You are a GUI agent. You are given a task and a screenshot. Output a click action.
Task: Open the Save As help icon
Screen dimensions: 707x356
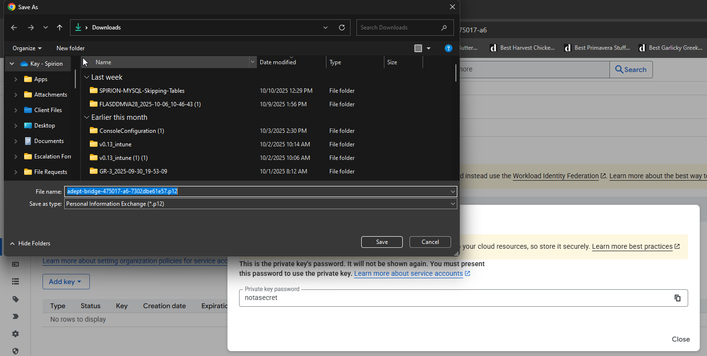pos(449,48)
